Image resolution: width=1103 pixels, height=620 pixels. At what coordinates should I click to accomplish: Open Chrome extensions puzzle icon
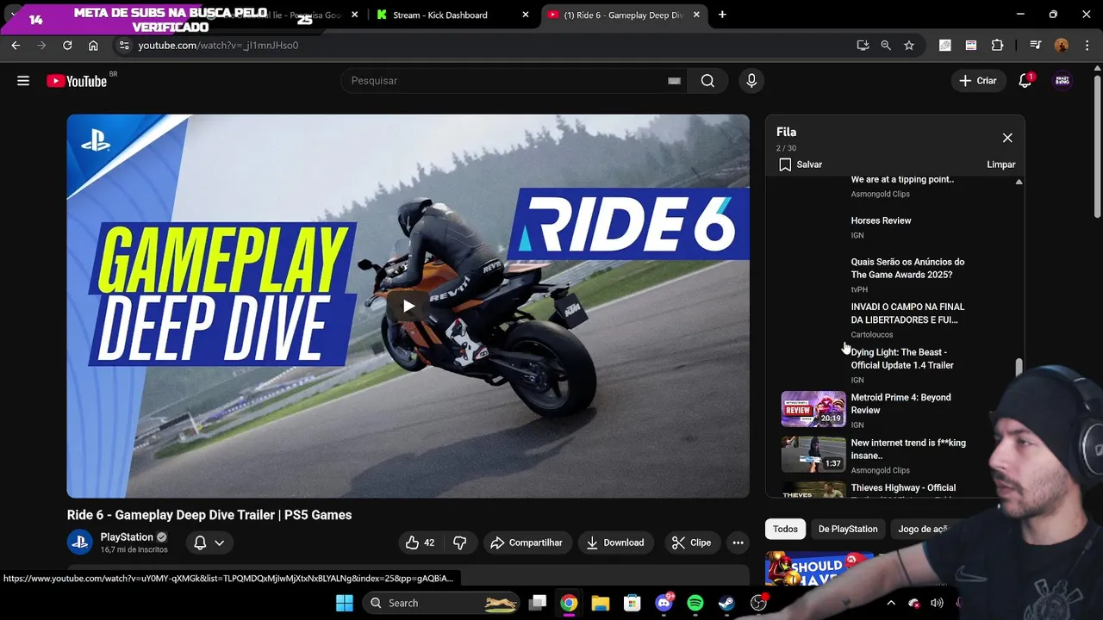tap(998, 46)
